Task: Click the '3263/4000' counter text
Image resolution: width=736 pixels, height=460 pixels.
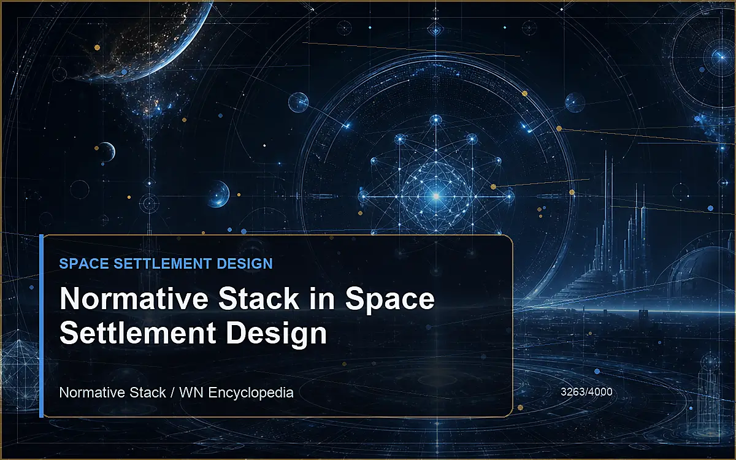Action: coord(586,391)
